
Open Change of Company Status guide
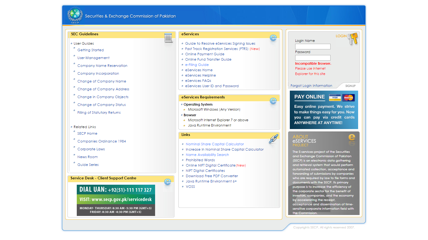pyautogui.click(x=102, y=105)
